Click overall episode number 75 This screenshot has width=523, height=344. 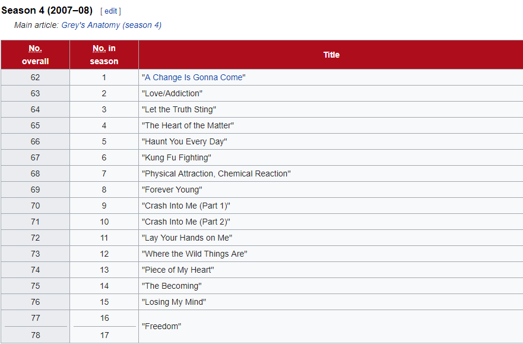[x=36, y=286]
